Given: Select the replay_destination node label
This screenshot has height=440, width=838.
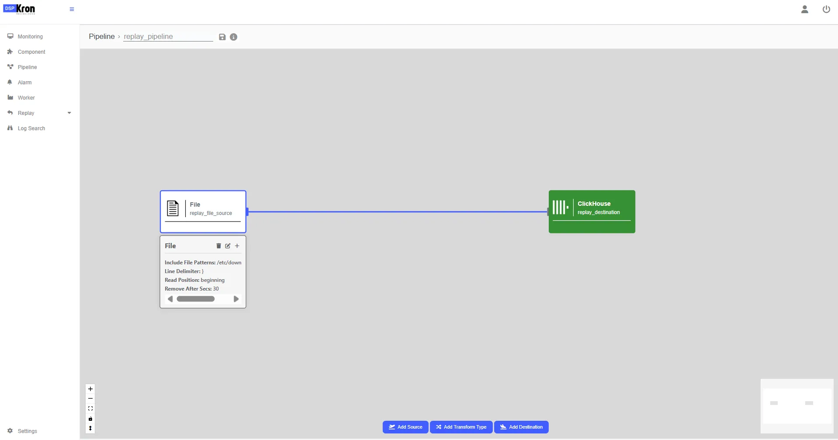Looking at the screenshot, I should click(x=599, y=213).
